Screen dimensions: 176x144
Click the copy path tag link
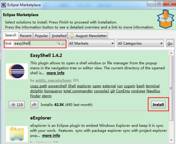pyautogui.click(x=39, y=86)
